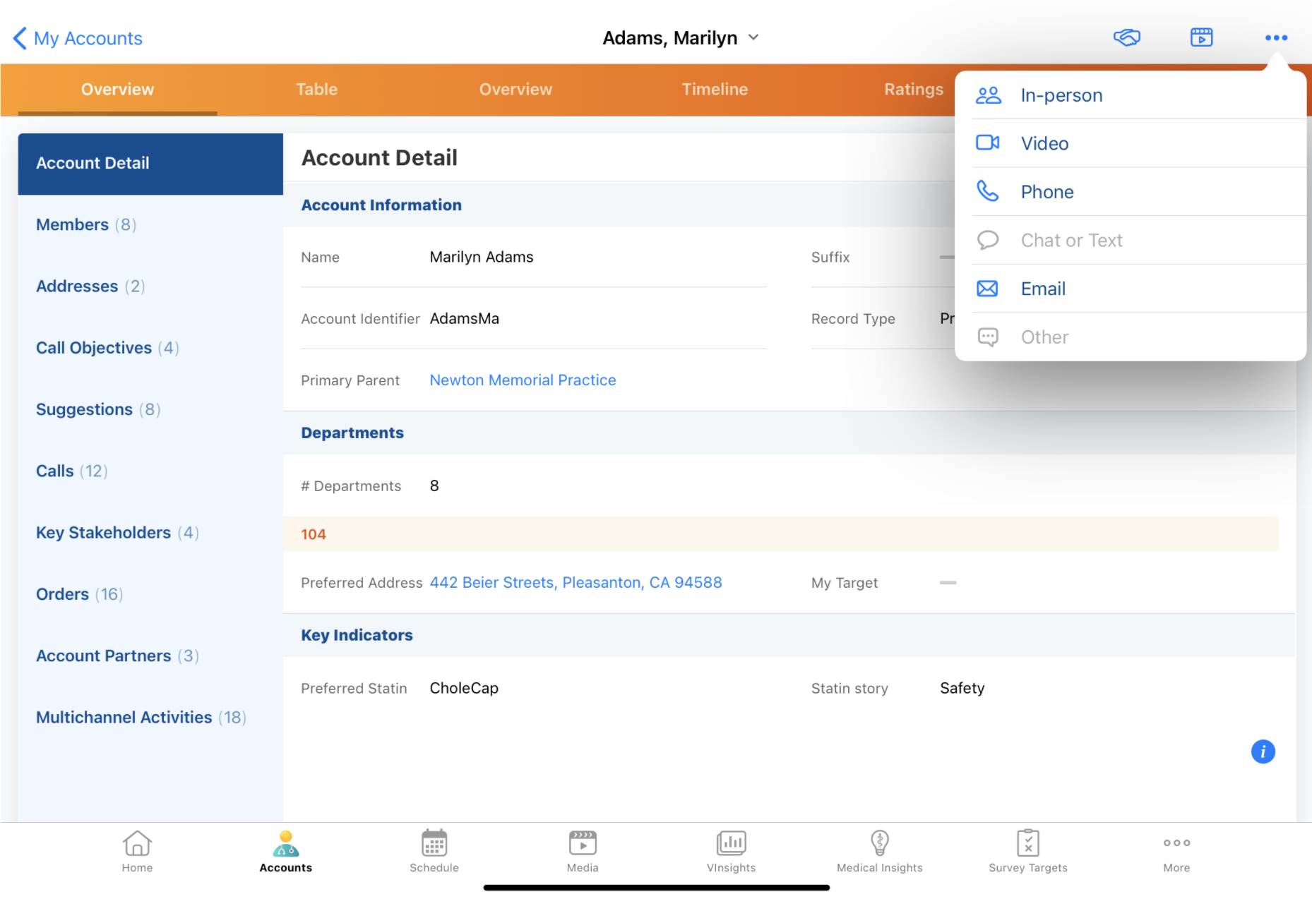1312x899 pixels.
Task: Open the 442 Beier Streets address link
Action: pos(576,583)
